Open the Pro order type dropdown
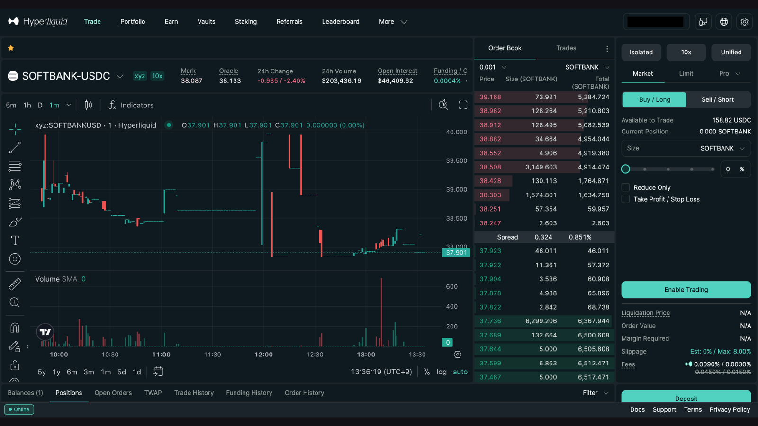The image size is (758, 426). click(729, 73)
